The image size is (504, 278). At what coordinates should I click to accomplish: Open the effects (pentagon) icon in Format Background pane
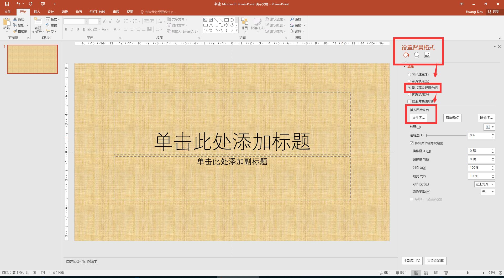[x=417, y=55]
